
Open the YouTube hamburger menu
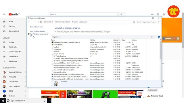(x=4, y=14)
